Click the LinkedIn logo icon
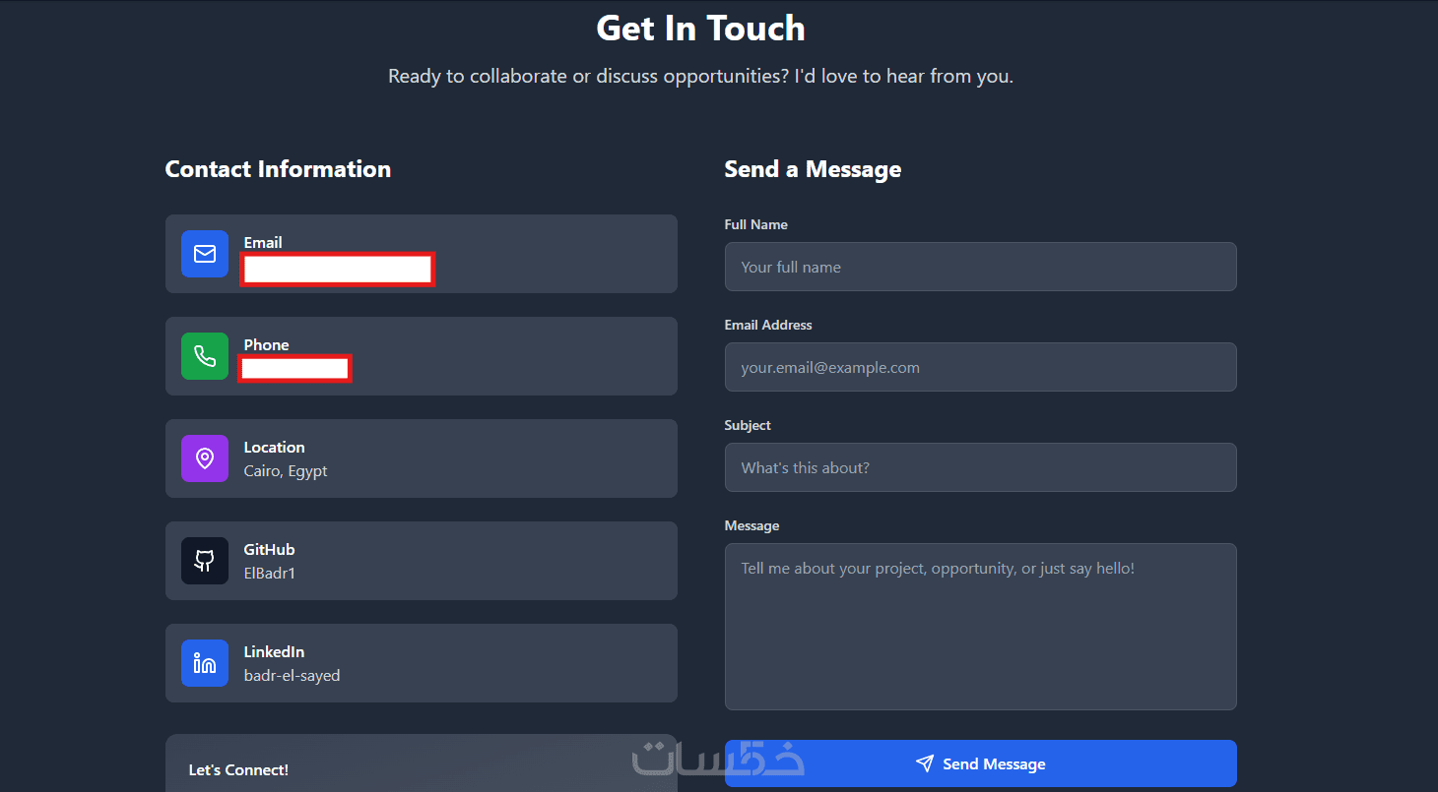The height and width of the screenshot is (792, 1438). click(x=205, y=663)
